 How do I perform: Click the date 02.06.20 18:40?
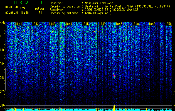(17, 13)
